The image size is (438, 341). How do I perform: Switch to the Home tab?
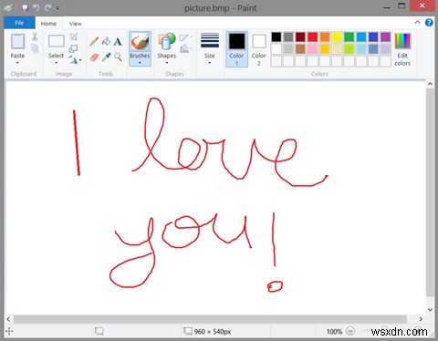[x=48, y=24]
